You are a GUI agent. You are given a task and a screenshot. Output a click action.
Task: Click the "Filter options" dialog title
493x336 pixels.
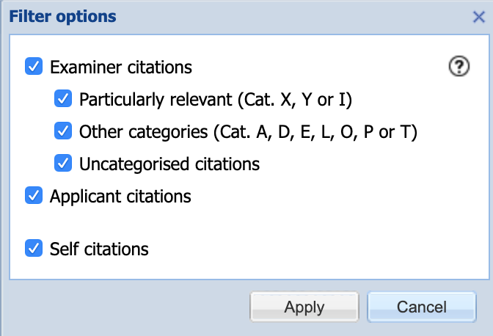click(x=62, y=16)
